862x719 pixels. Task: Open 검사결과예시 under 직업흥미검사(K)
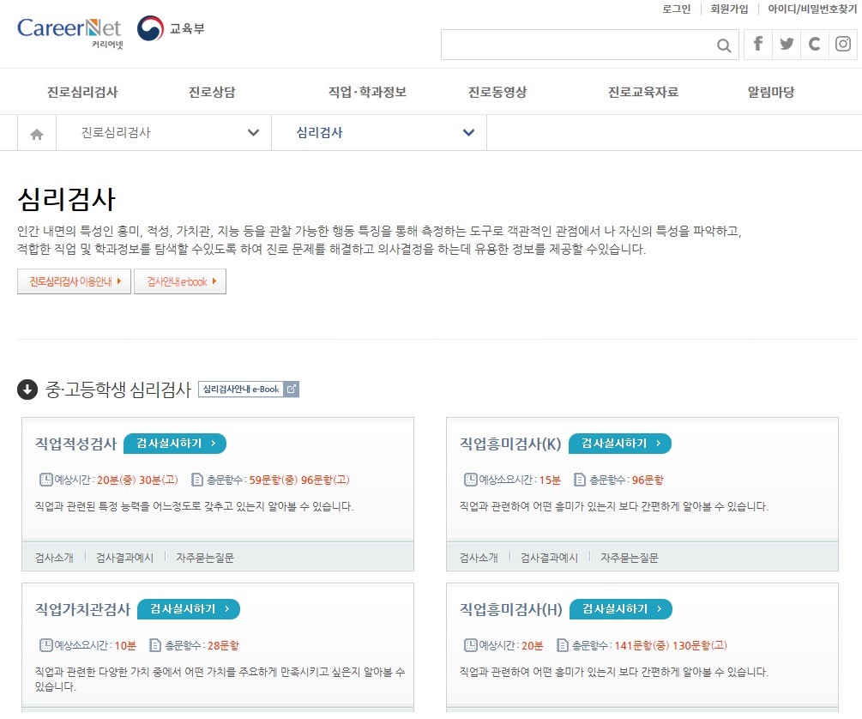click(x=549, y=558)
